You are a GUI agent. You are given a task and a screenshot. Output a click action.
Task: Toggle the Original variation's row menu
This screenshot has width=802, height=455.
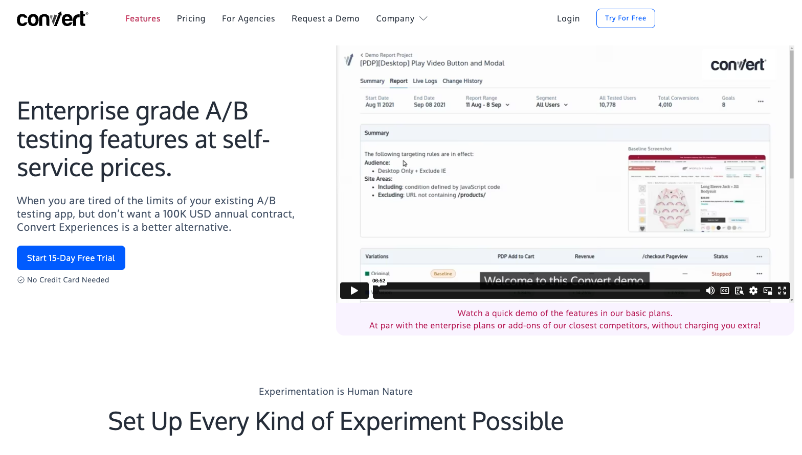click(x=759, y=274)
